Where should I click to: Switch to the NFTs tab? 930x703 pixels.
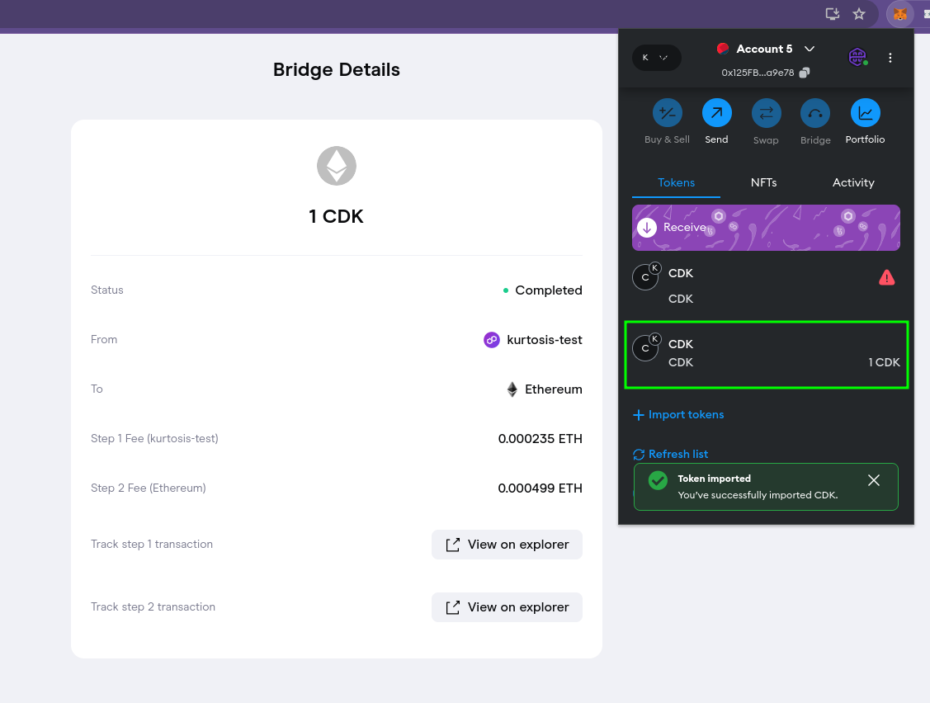pos(763,182)
